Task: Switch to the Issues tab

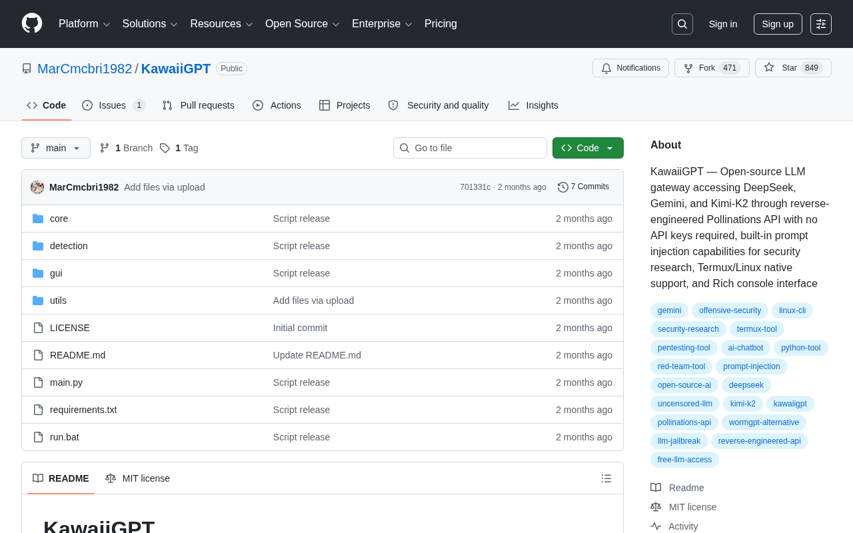Action: click(x=113, y=105)
